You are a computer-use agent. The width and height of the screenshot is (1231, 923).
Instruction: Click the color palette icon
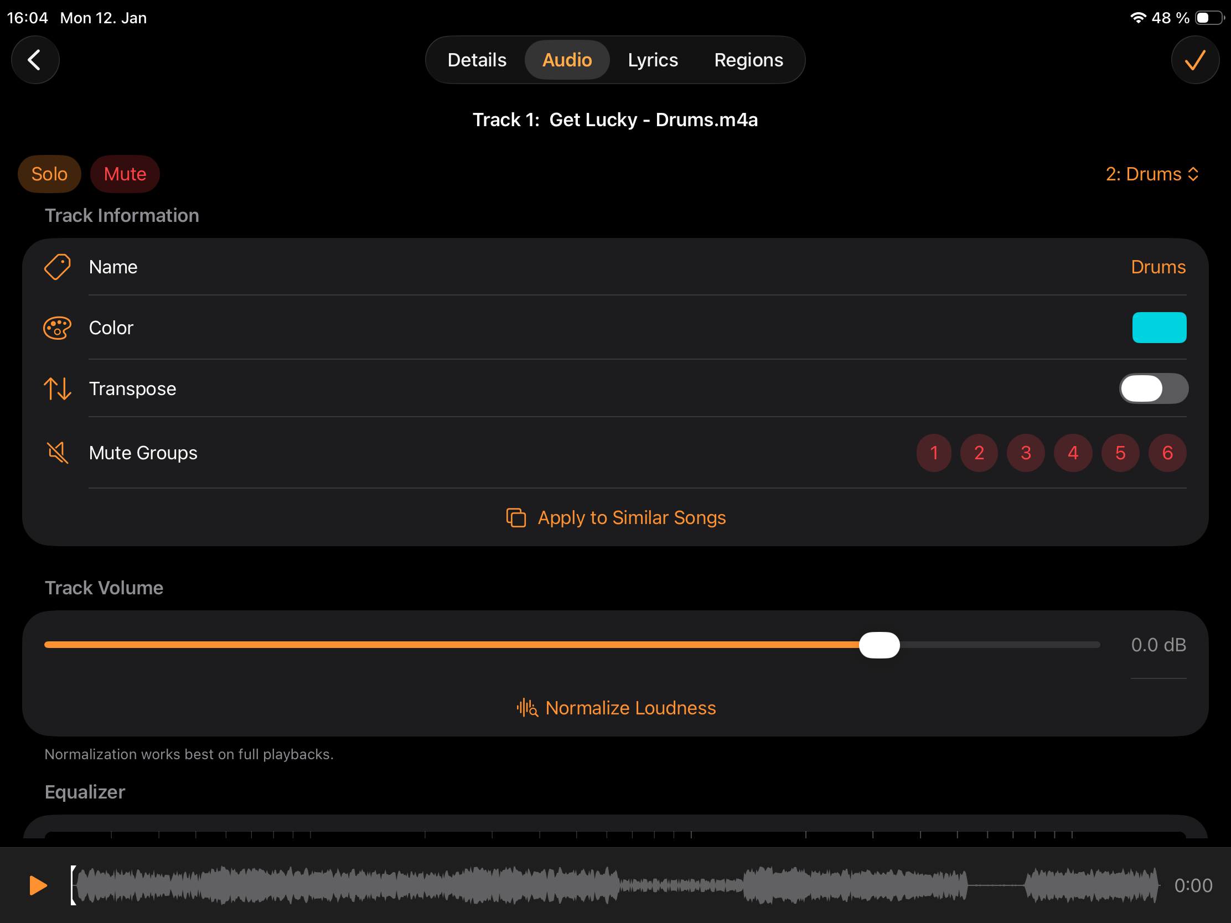[x=56, y=328]
